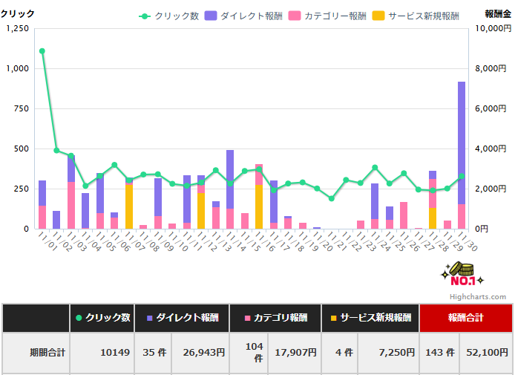The width and height of the screenshot is (515, 375).
Task: Click the tall purple bar for 11/30
Action: click(x=461, y=141)
